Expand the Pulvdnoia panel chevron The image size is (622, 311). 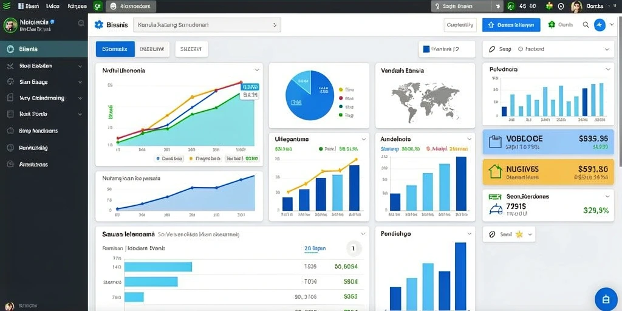(x=607, y=69)
